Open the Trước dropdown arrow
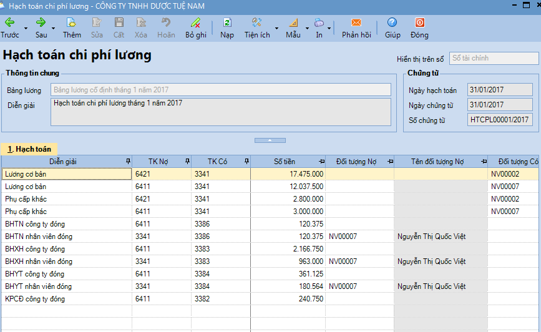This screenshot has height=332, width=541. [x=26, y=28]
